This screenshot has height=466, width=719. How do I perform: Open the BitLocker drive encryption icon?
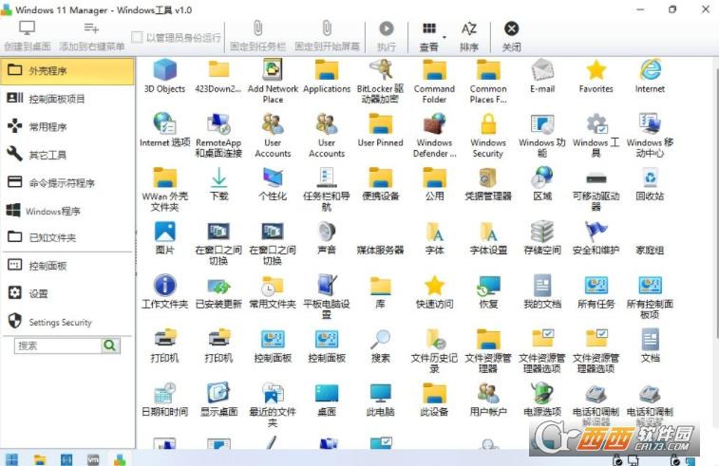[x=381, y=81]
